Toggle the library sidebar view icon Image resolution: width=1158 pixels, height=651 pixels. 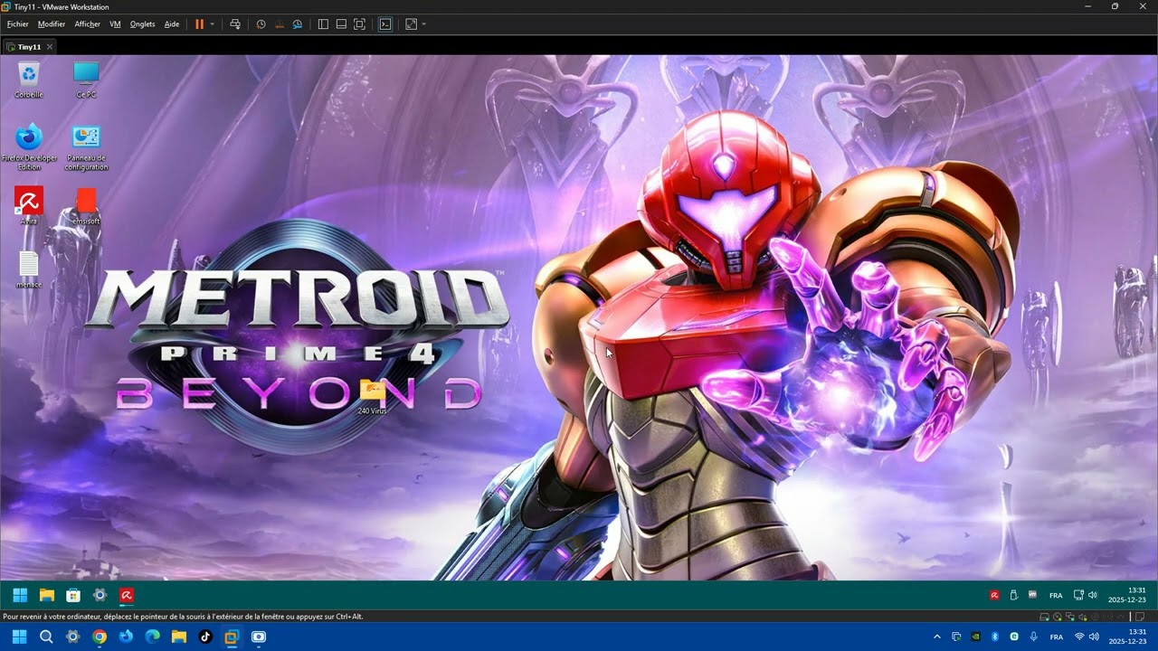point(323,24)
